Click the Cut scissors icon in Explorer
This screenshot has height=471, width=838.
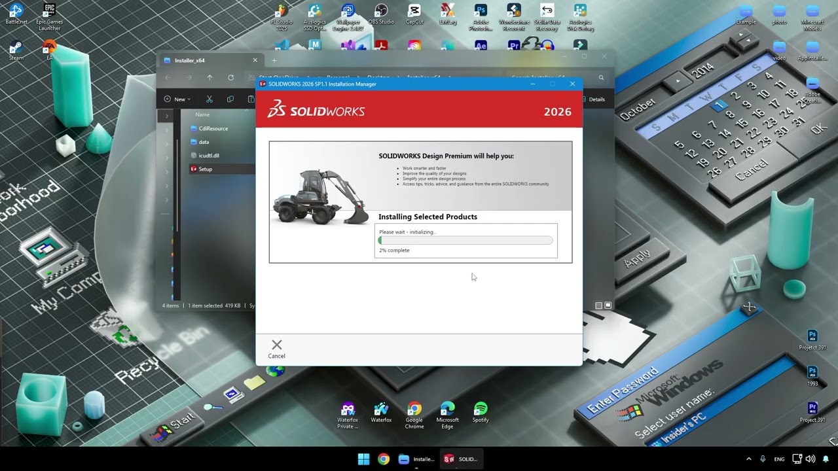click(x=209, y=99)
